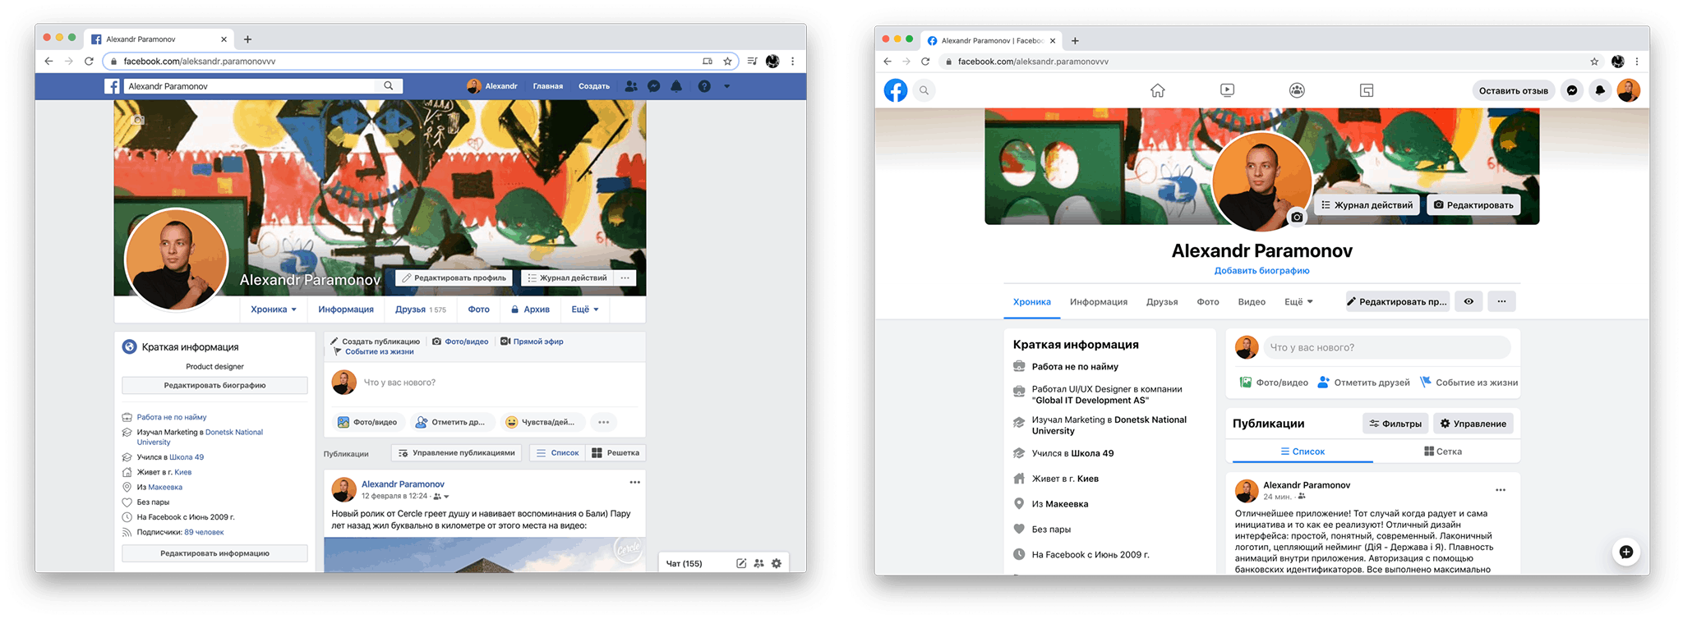Switch to Решетка view in the left window
This screenshot has width=1683, height=619.
click(616, 452)
